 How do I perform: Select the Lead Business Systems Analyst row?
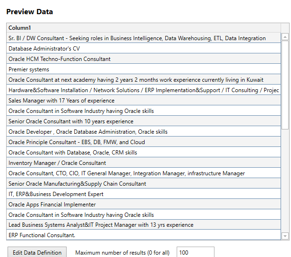pos(144,225)
